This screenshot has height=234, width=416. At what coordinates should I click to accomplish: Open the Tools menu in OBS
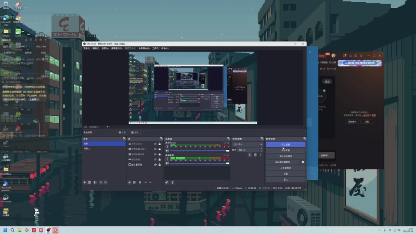pos(155,48)
